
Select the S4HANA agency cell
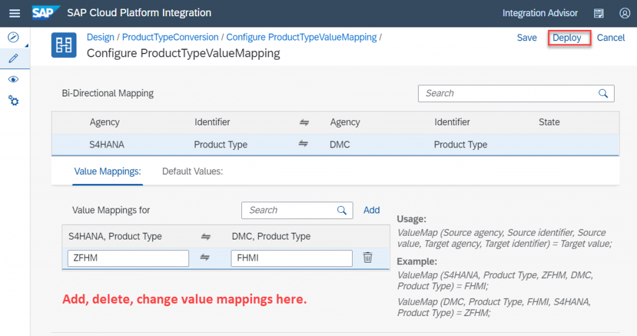click(x=107, y=144)
